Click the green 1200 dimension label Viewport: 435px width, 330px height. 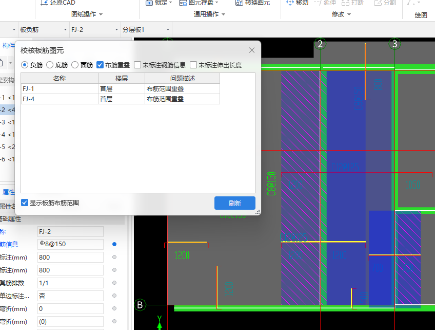[x=182, y=255]
